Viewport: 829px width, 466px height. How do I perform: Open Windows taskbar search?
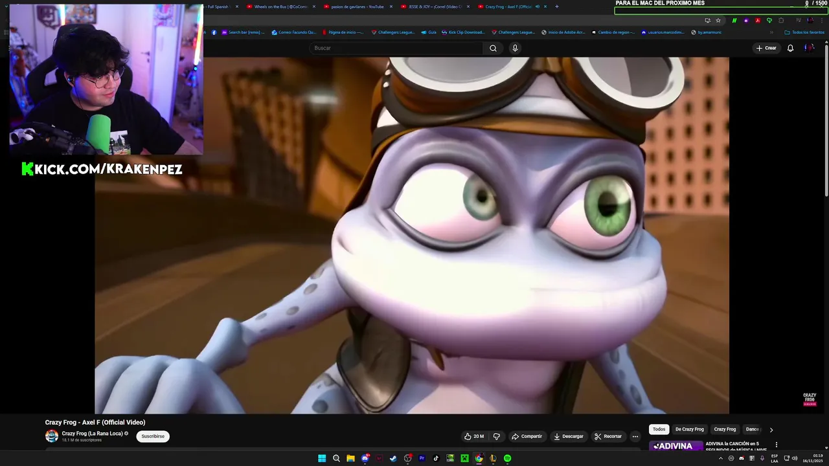336,458
